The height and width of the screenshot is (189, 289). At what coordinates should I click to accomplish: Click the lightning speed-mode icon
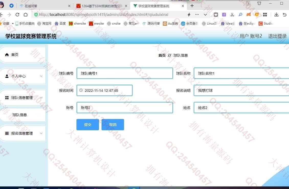pyautogui.click(x=189, y=15)
